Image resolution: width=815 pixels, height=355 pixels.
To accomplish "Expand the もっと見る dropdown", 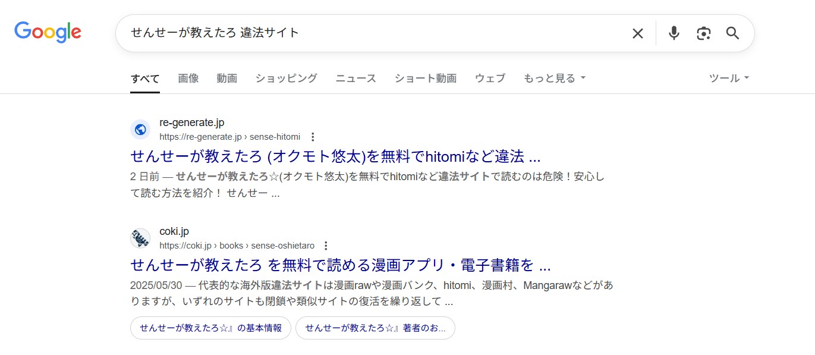I will 553,78.
